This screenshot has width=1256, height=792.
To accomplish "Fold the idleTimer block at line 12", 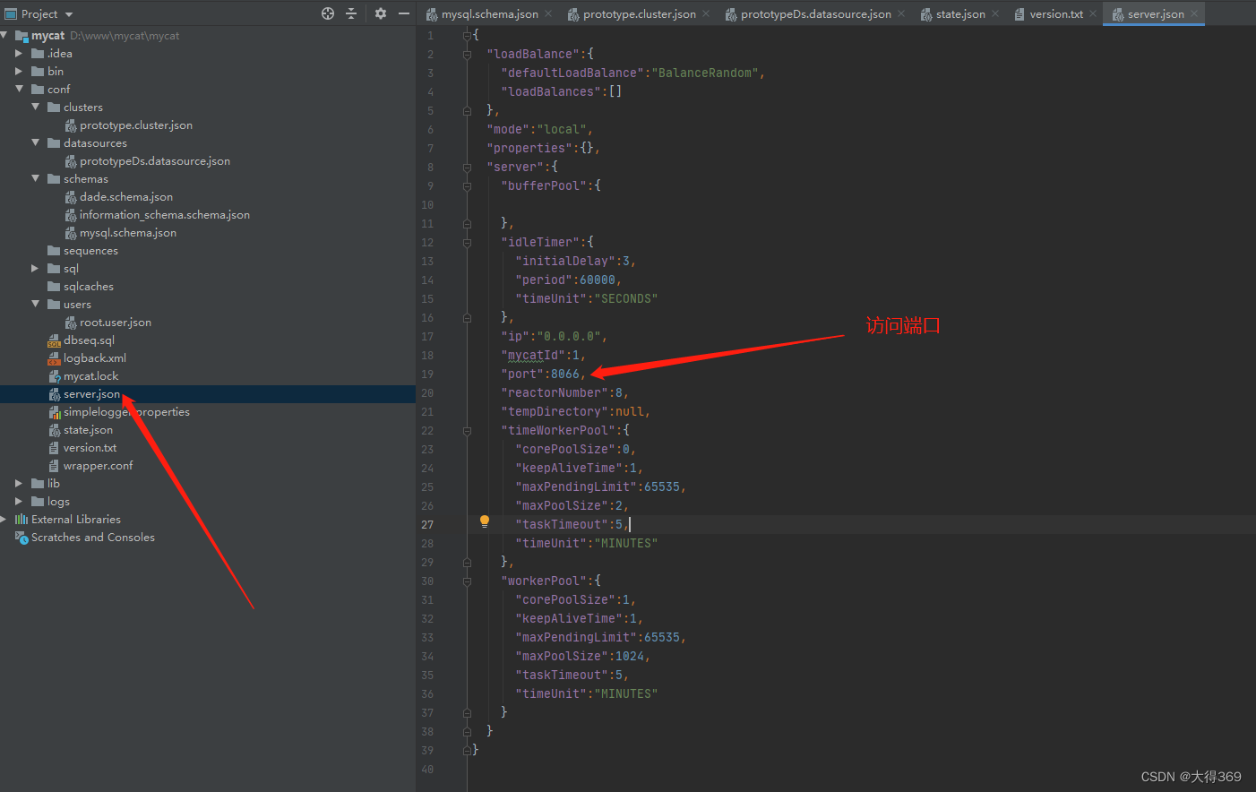I will [x=467, y=243].
